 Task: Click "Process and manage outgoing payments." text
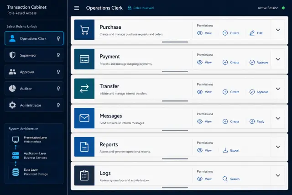pos(126,64)
